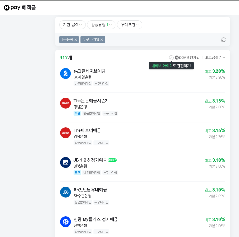Click the 신한은행 logo icon
239x237 pixels.
(x=66, y=222)
